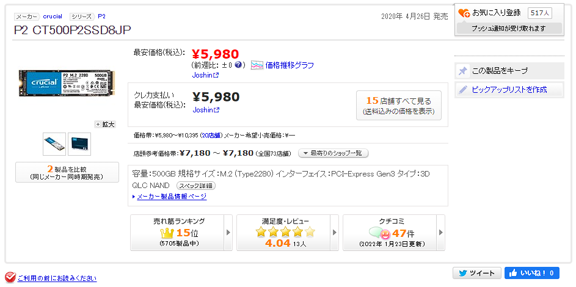View all 15 stores button
This screenshot has height=287, width=576.
coord(398,106)
